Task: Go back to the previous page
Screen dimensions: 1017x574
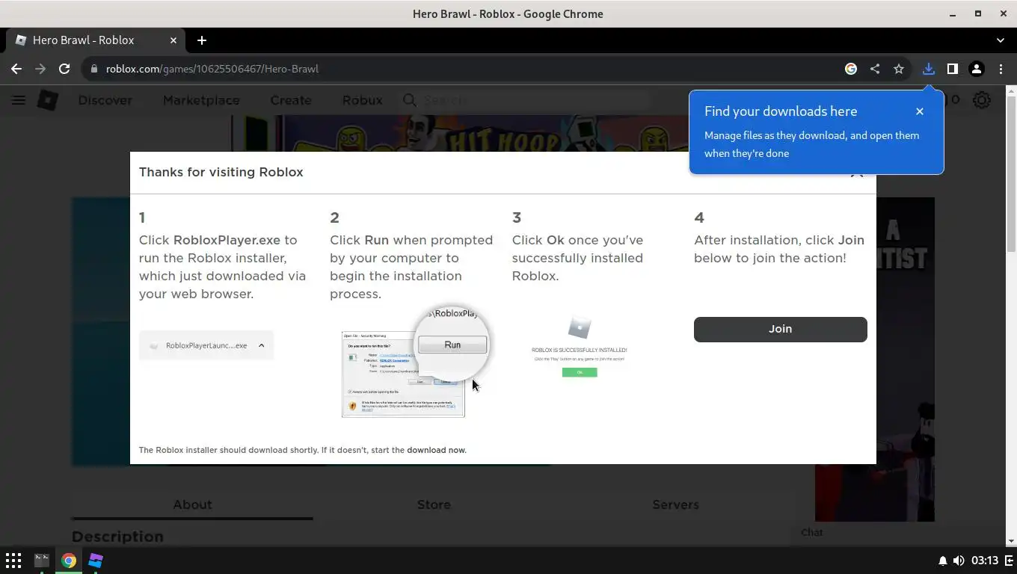Action: tap(16, 69)
